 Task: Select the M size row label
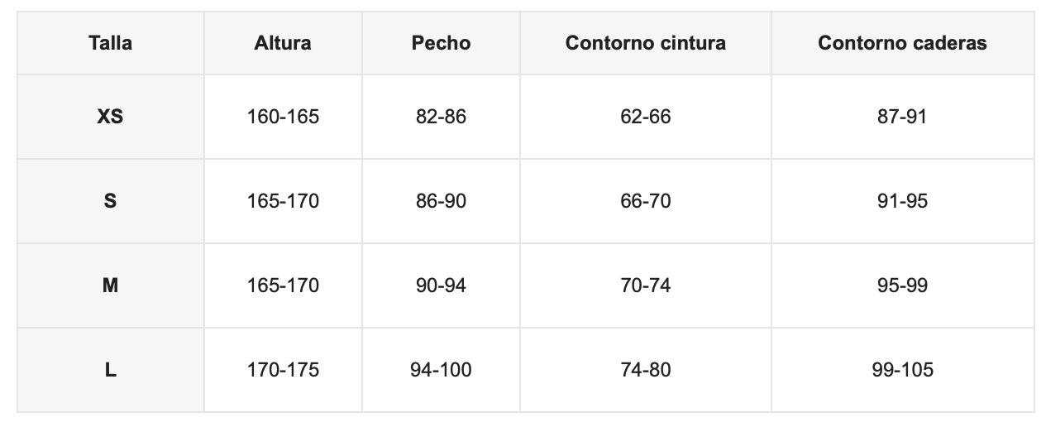(x=110, y=285)
